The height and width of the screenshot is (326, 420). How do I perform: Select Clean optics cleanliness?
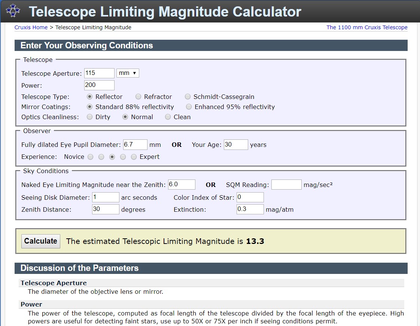click(x=168, y=117)
